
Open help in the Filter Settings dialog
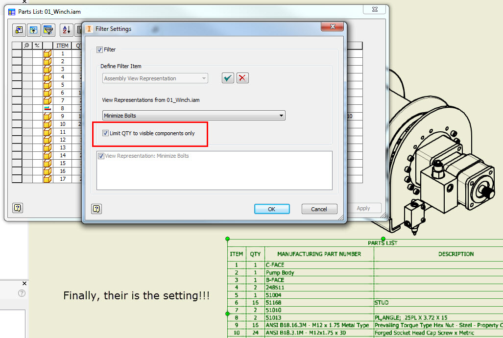(x=96, y=209)
